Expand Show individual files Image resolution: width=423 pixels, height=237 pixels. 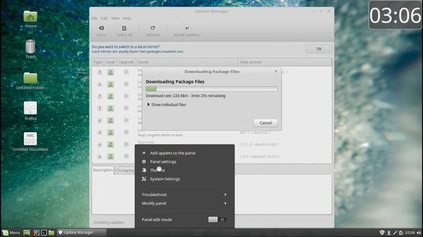pos(167,105)
